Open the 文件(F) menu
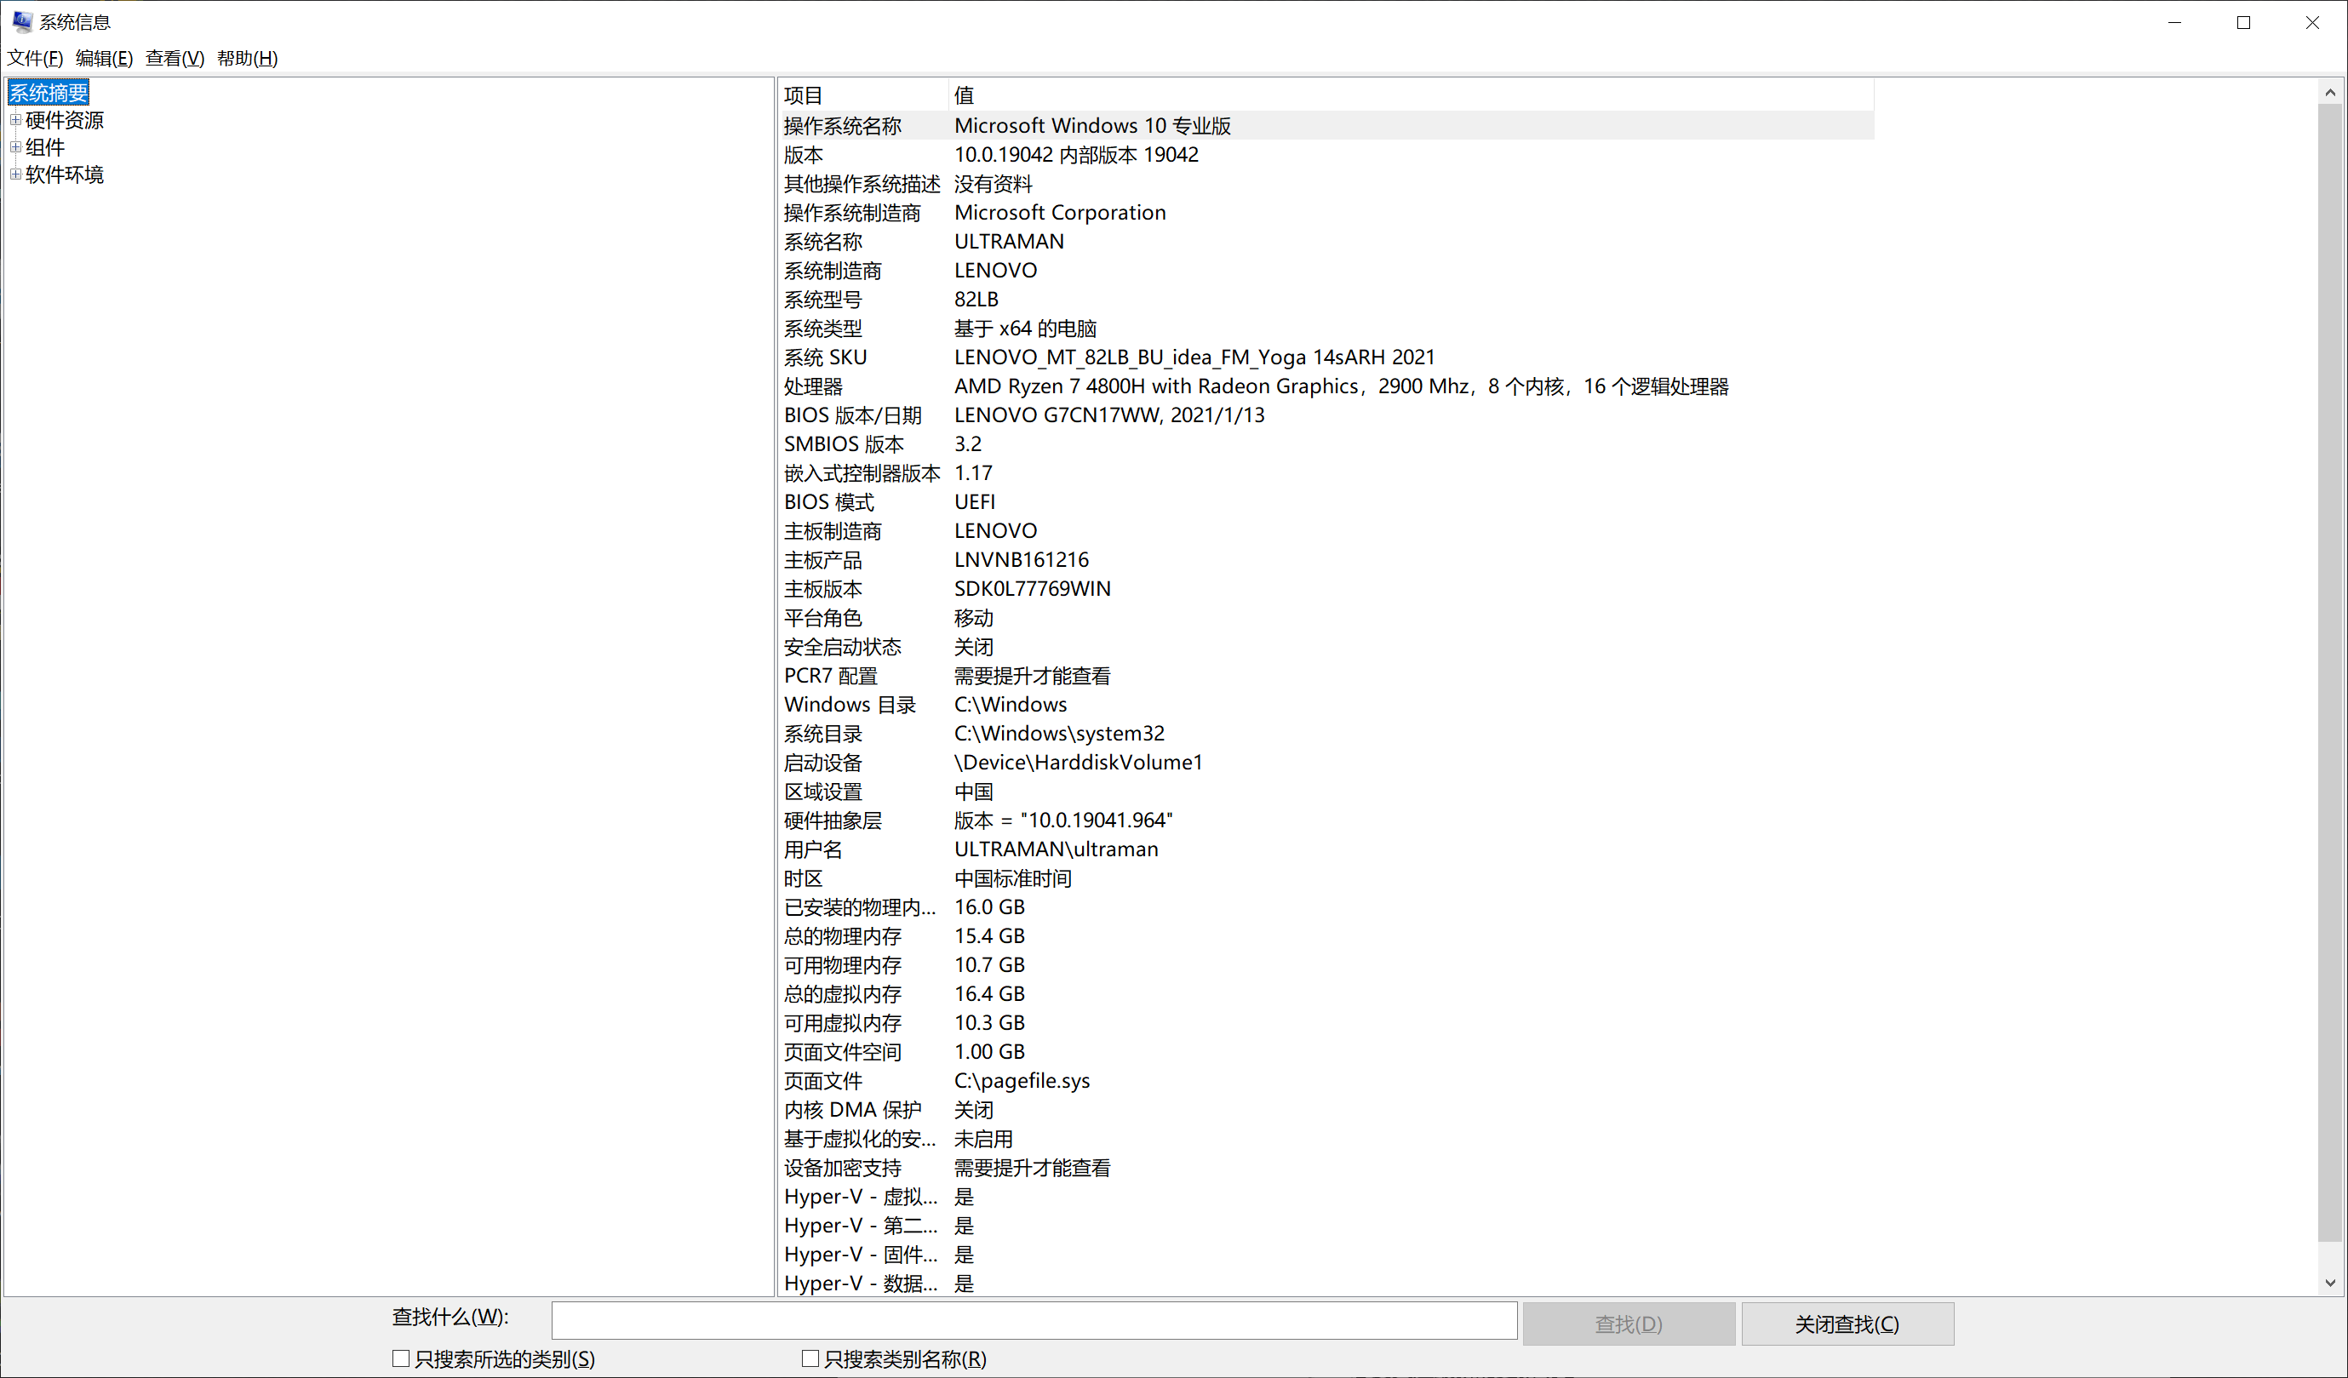Viewport: 2348px width, 1378px height. click(x=36, y=58)
